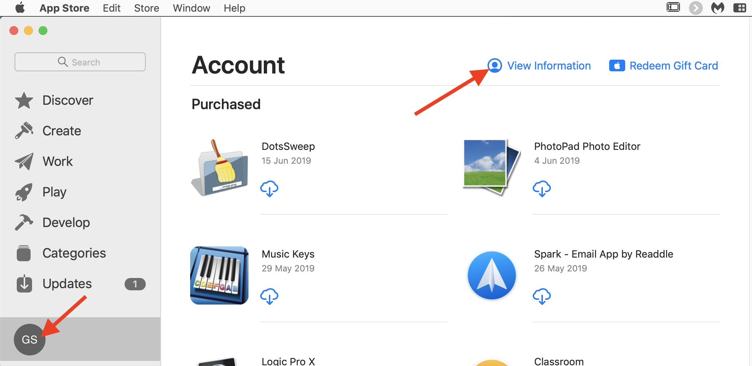Open the Discover star icon

click(x=24, y=100)
